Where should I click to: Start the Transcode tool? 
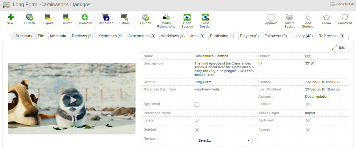106,17
